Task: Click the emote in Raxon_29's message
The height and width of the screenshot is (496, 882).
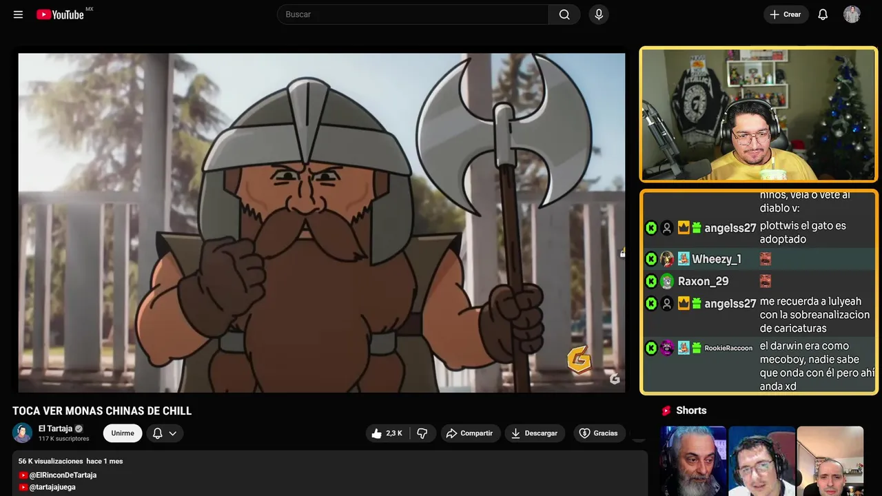Action: (x=765, y=281)
